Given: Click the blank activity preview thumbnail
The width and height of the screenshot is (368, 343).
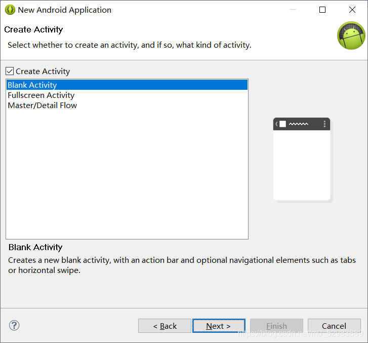Looking at the screenshot, I should pos(302,160).
